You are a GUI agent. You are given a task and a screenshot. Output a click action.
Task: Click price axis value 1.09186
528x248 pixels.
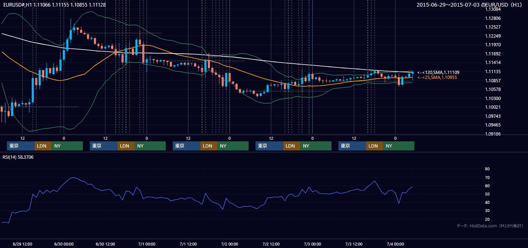(x=492, y=134)
